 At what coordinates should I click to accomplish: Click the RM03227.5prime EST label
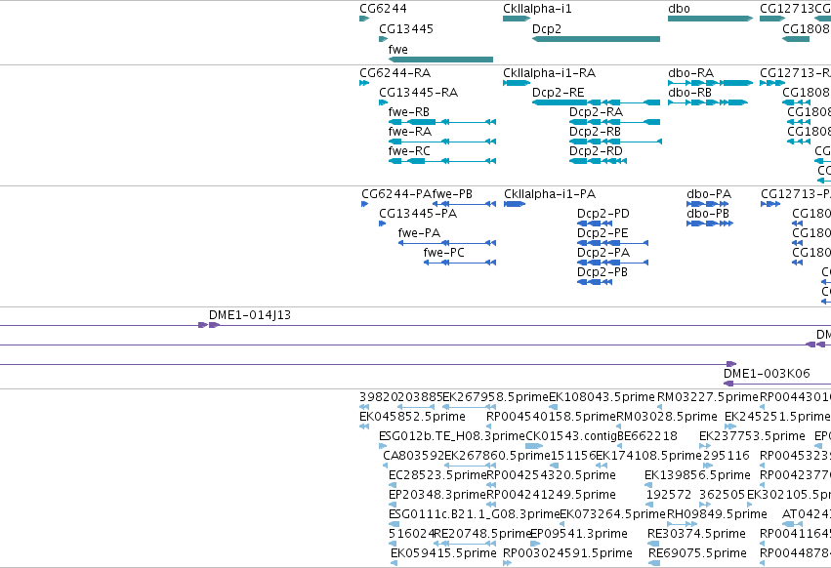pos(708,397)
